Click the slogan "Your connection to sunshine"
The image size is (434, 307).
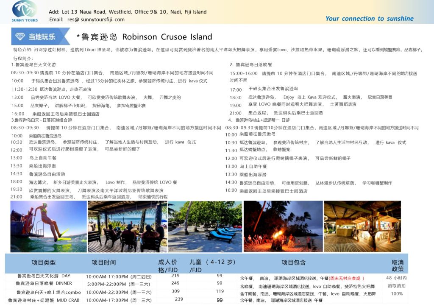pos(369,19)
